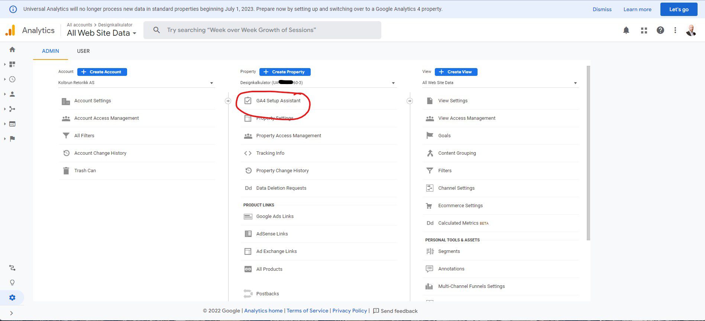Image resolution: width=705 pixels, height=321 pixels.
Task: Switch to the ADMIN tab
Action: pyautogui.click(x=51, y=51)
